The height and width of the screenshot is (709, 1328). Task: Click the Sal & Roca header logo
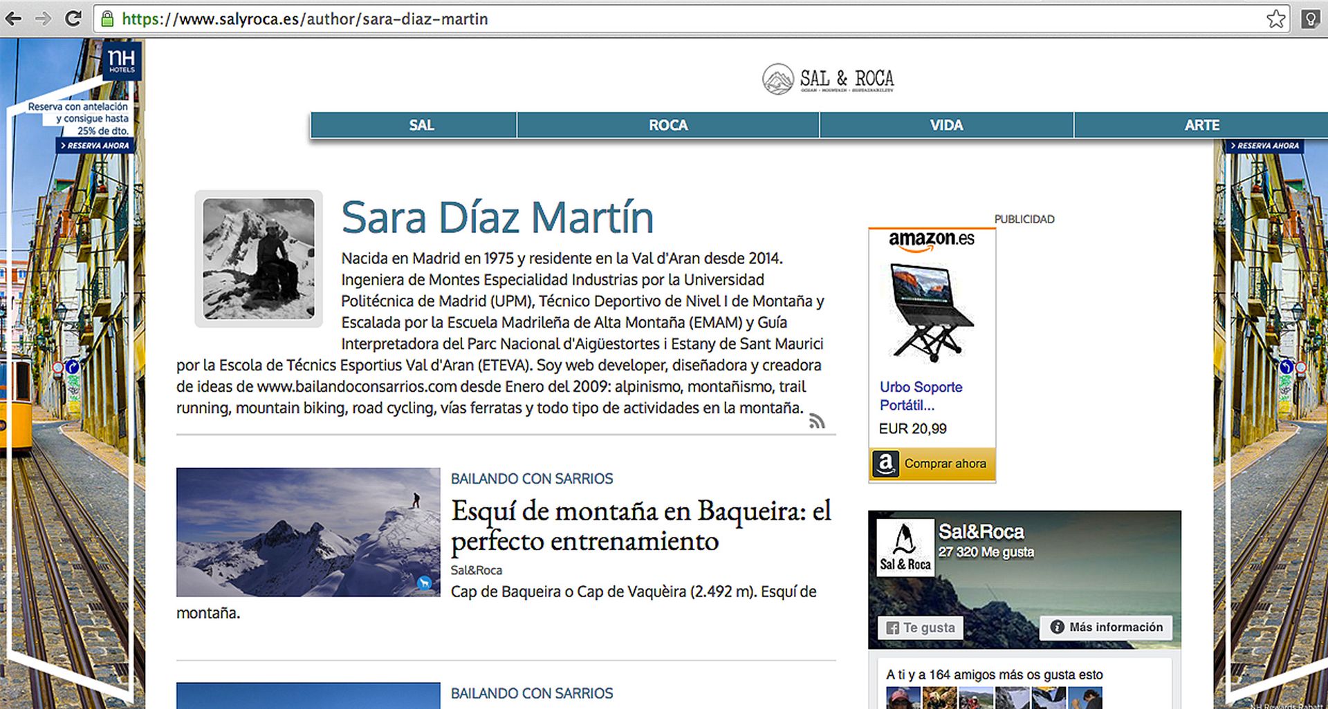[828, 79]
